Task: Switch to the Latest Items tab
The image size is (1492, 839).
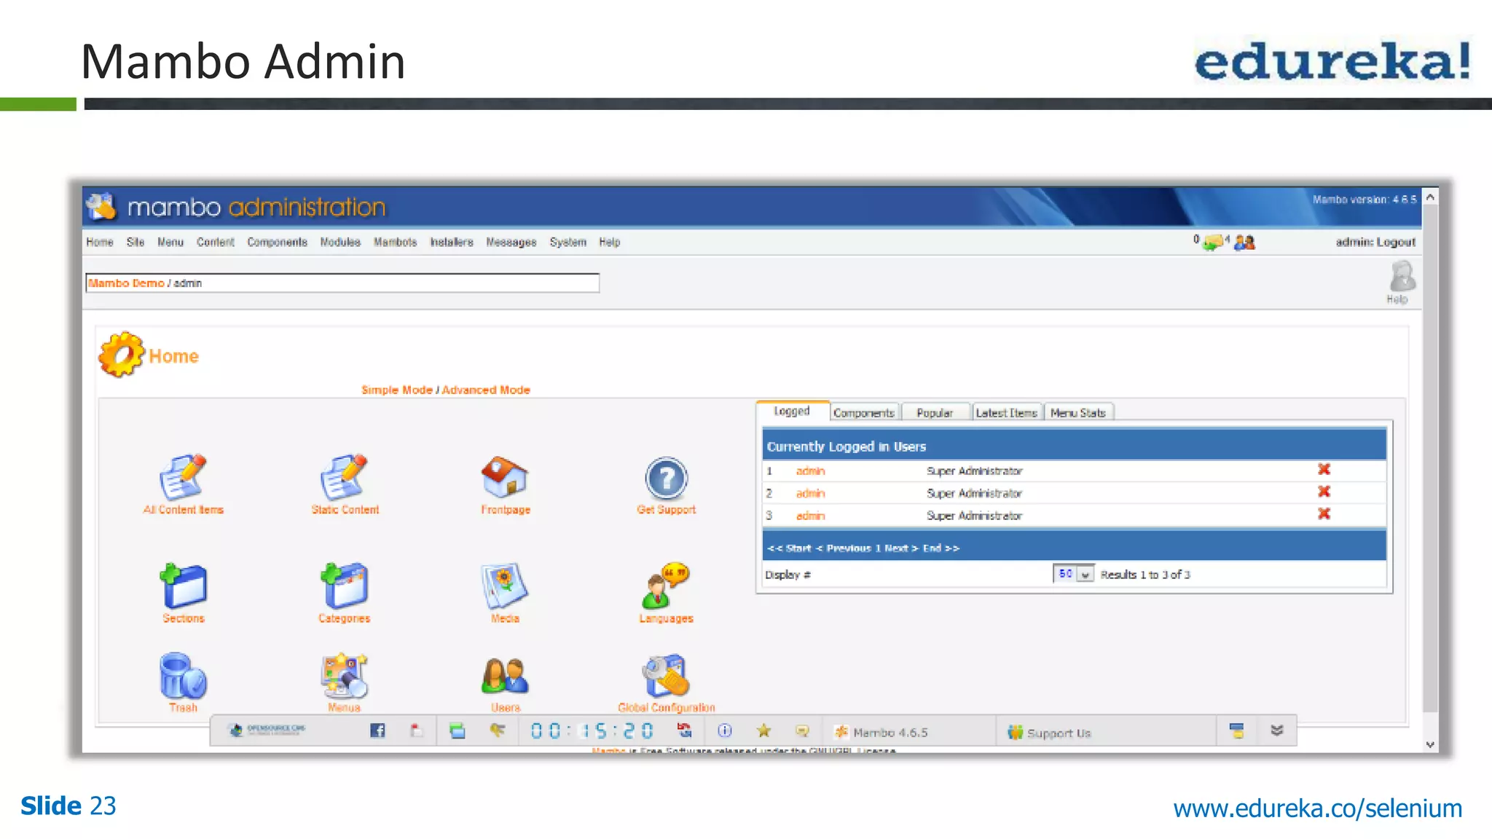Action: (1006, 413)
